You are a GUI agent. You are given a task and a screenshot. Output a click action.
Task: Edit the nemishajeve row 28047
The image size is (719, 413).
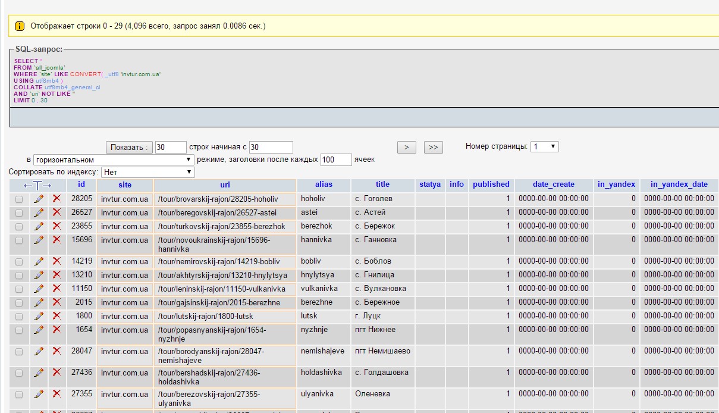(39, 351)
